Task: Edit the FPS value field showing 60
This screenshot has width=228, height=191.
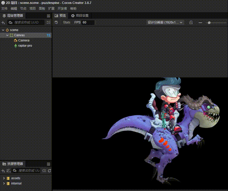Action: pos(88,22)
